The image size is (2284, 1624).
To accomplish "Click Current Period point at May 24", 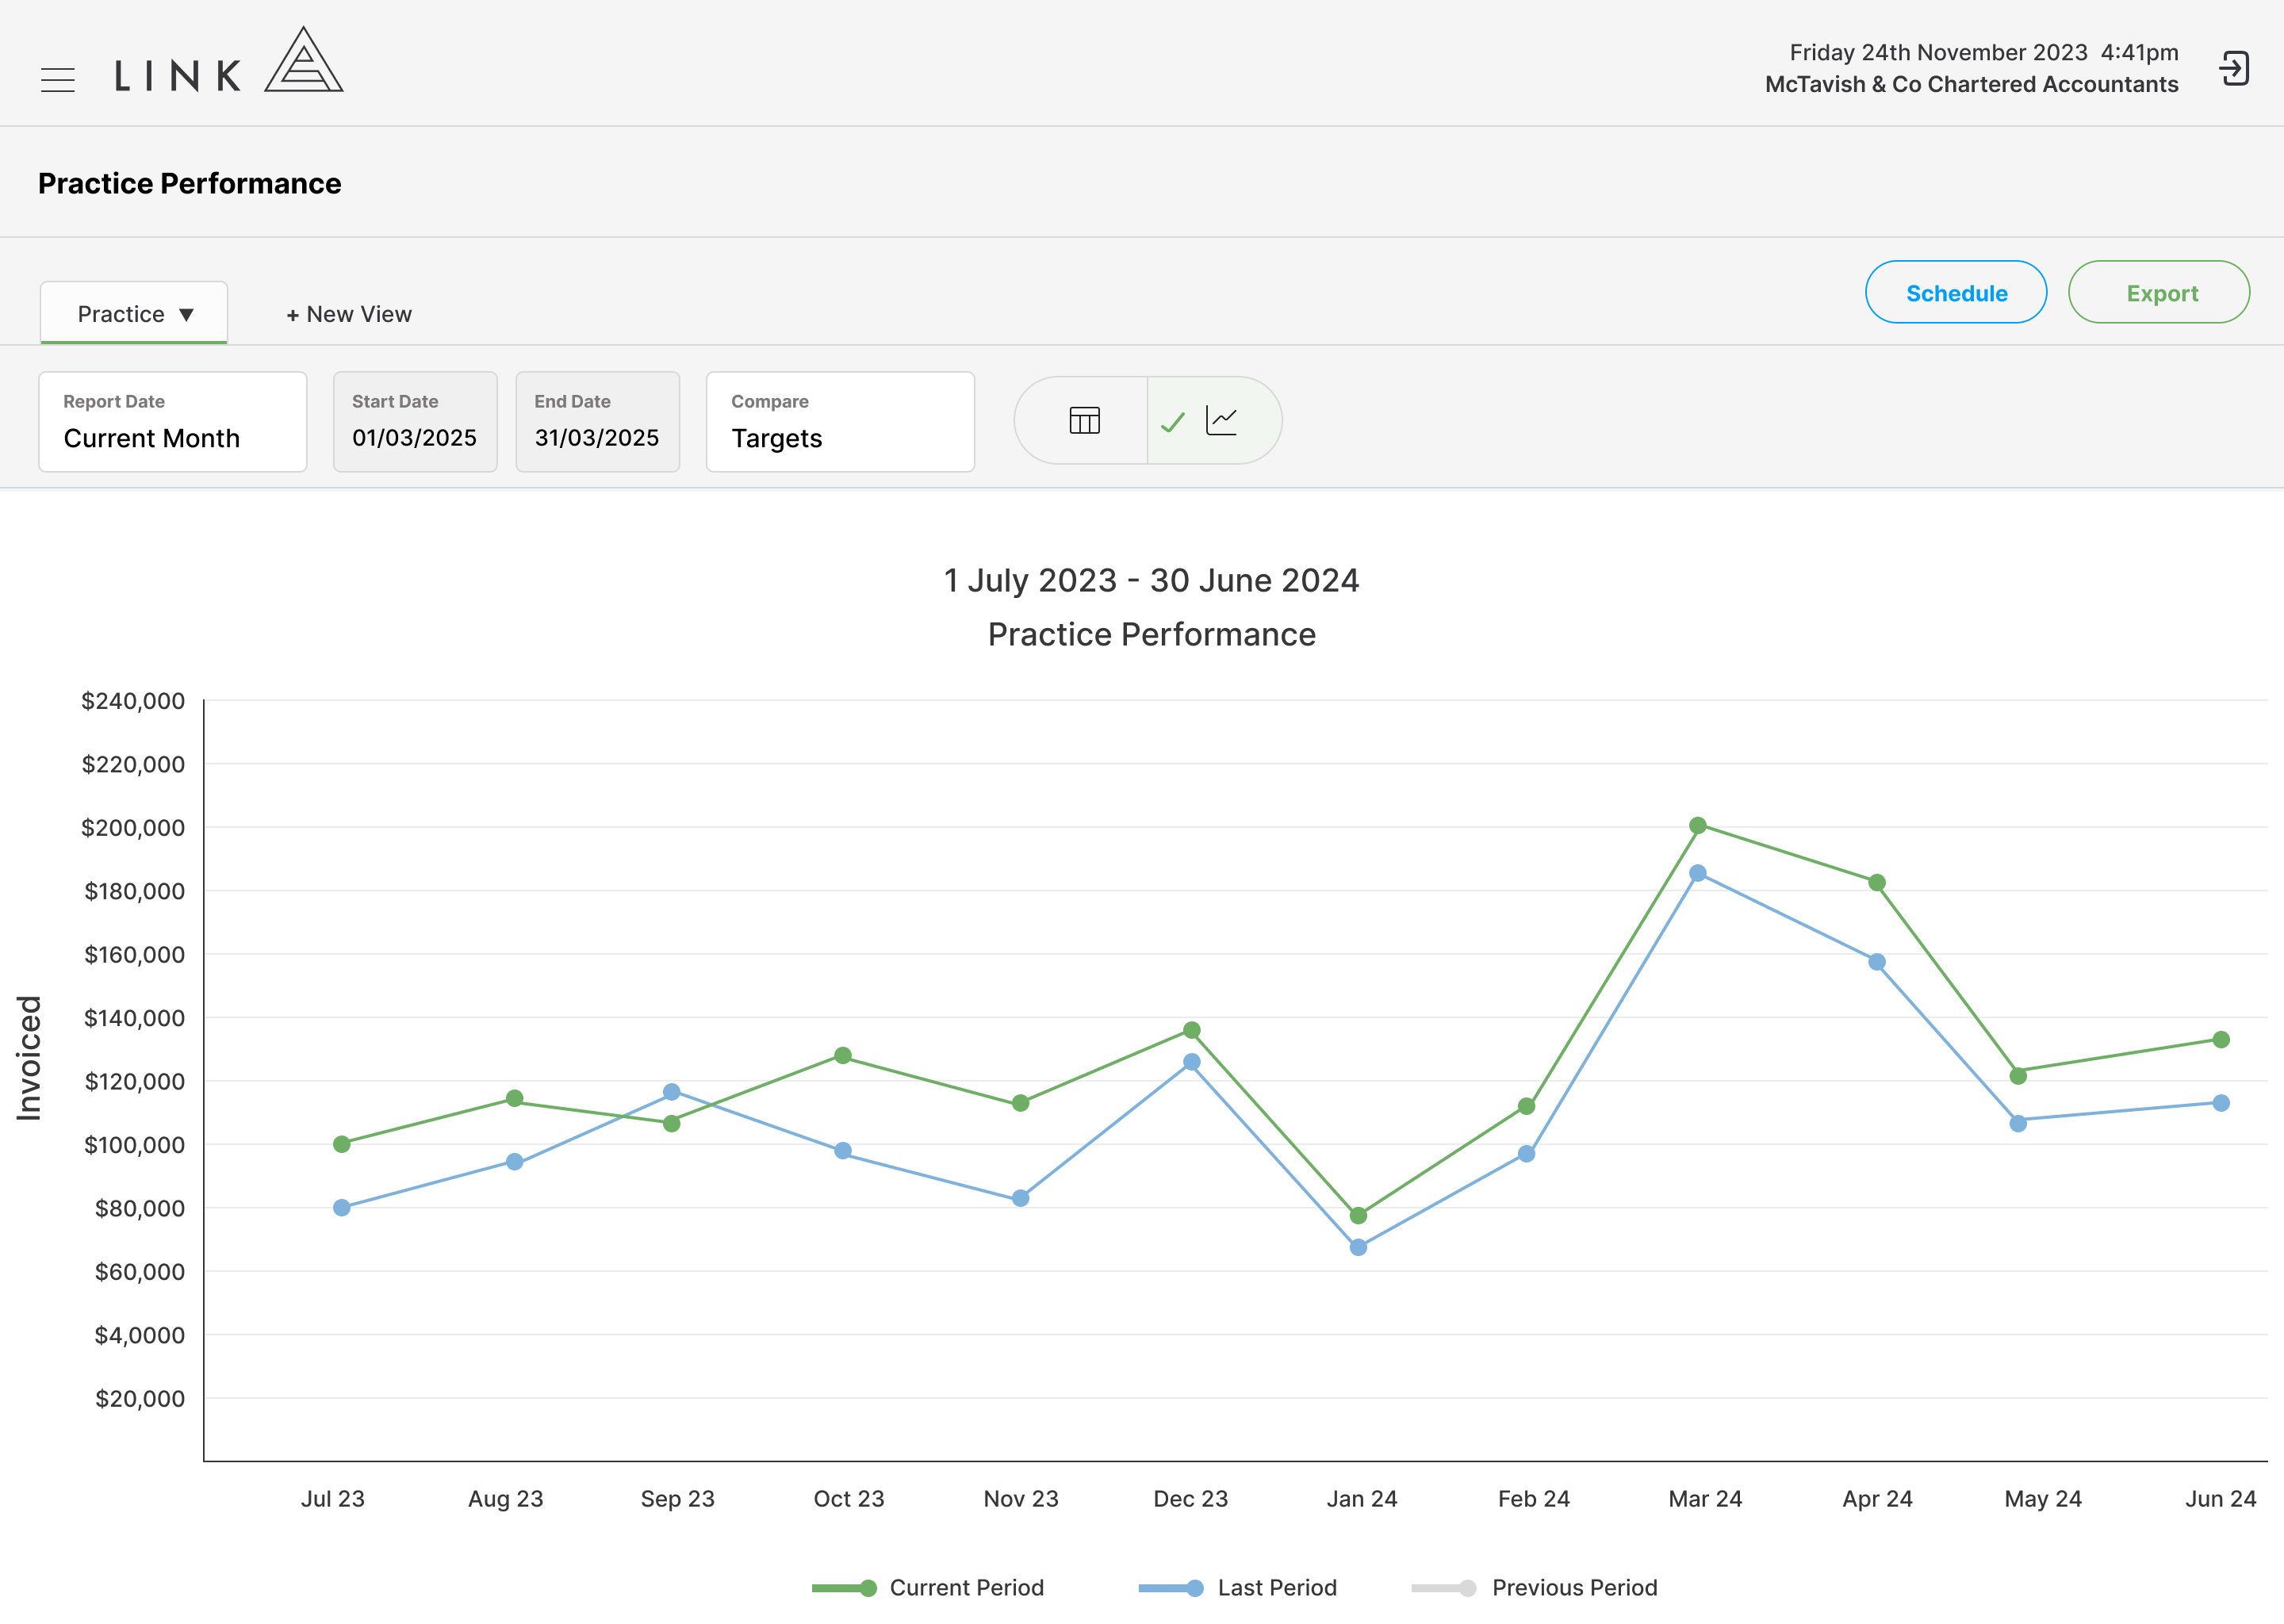I will [2018, 1076].
